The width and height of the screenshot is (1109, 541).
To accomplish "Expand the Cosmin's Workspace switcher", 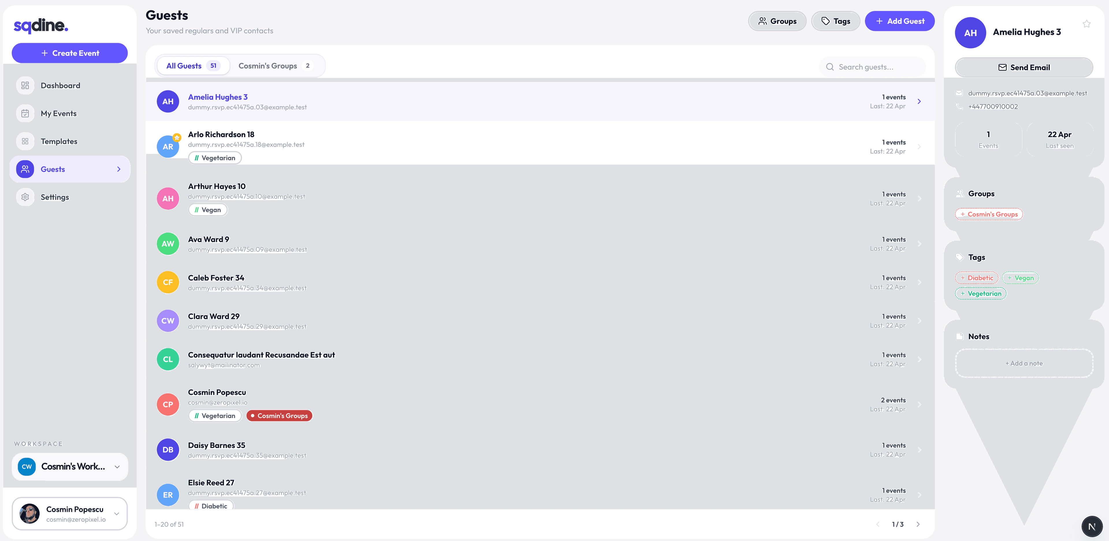I will (x=70, y=466).
